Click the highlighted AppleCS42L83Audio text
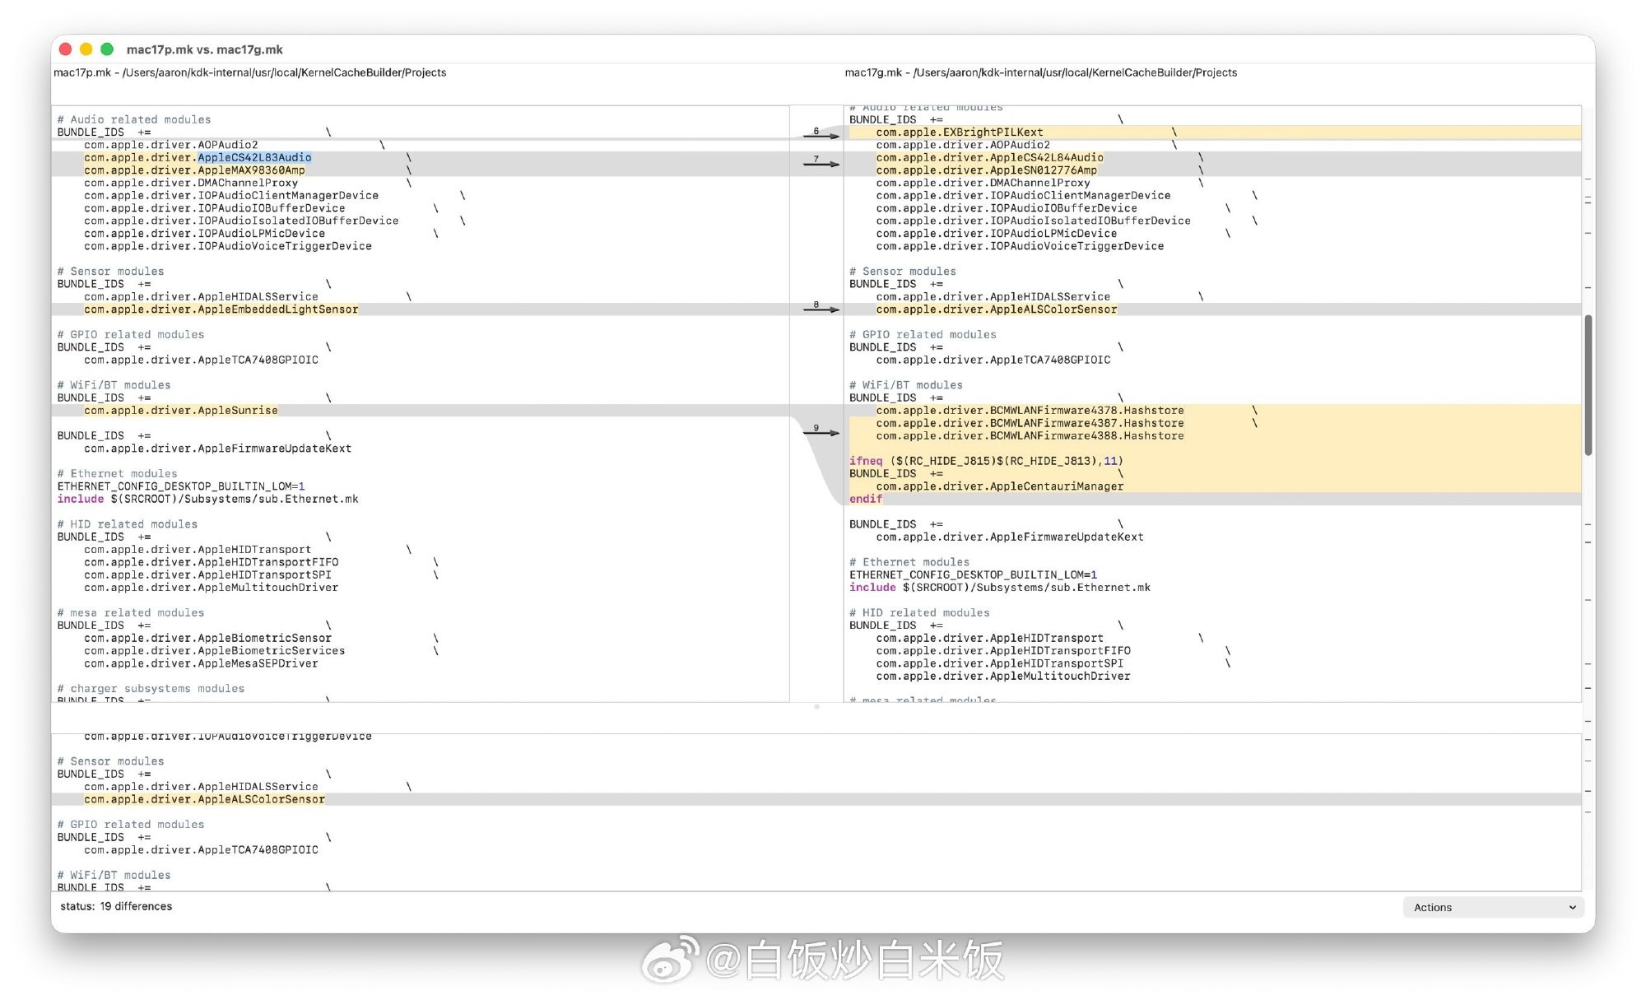This screenshot has height=1000, width=1646. point(254,157)
